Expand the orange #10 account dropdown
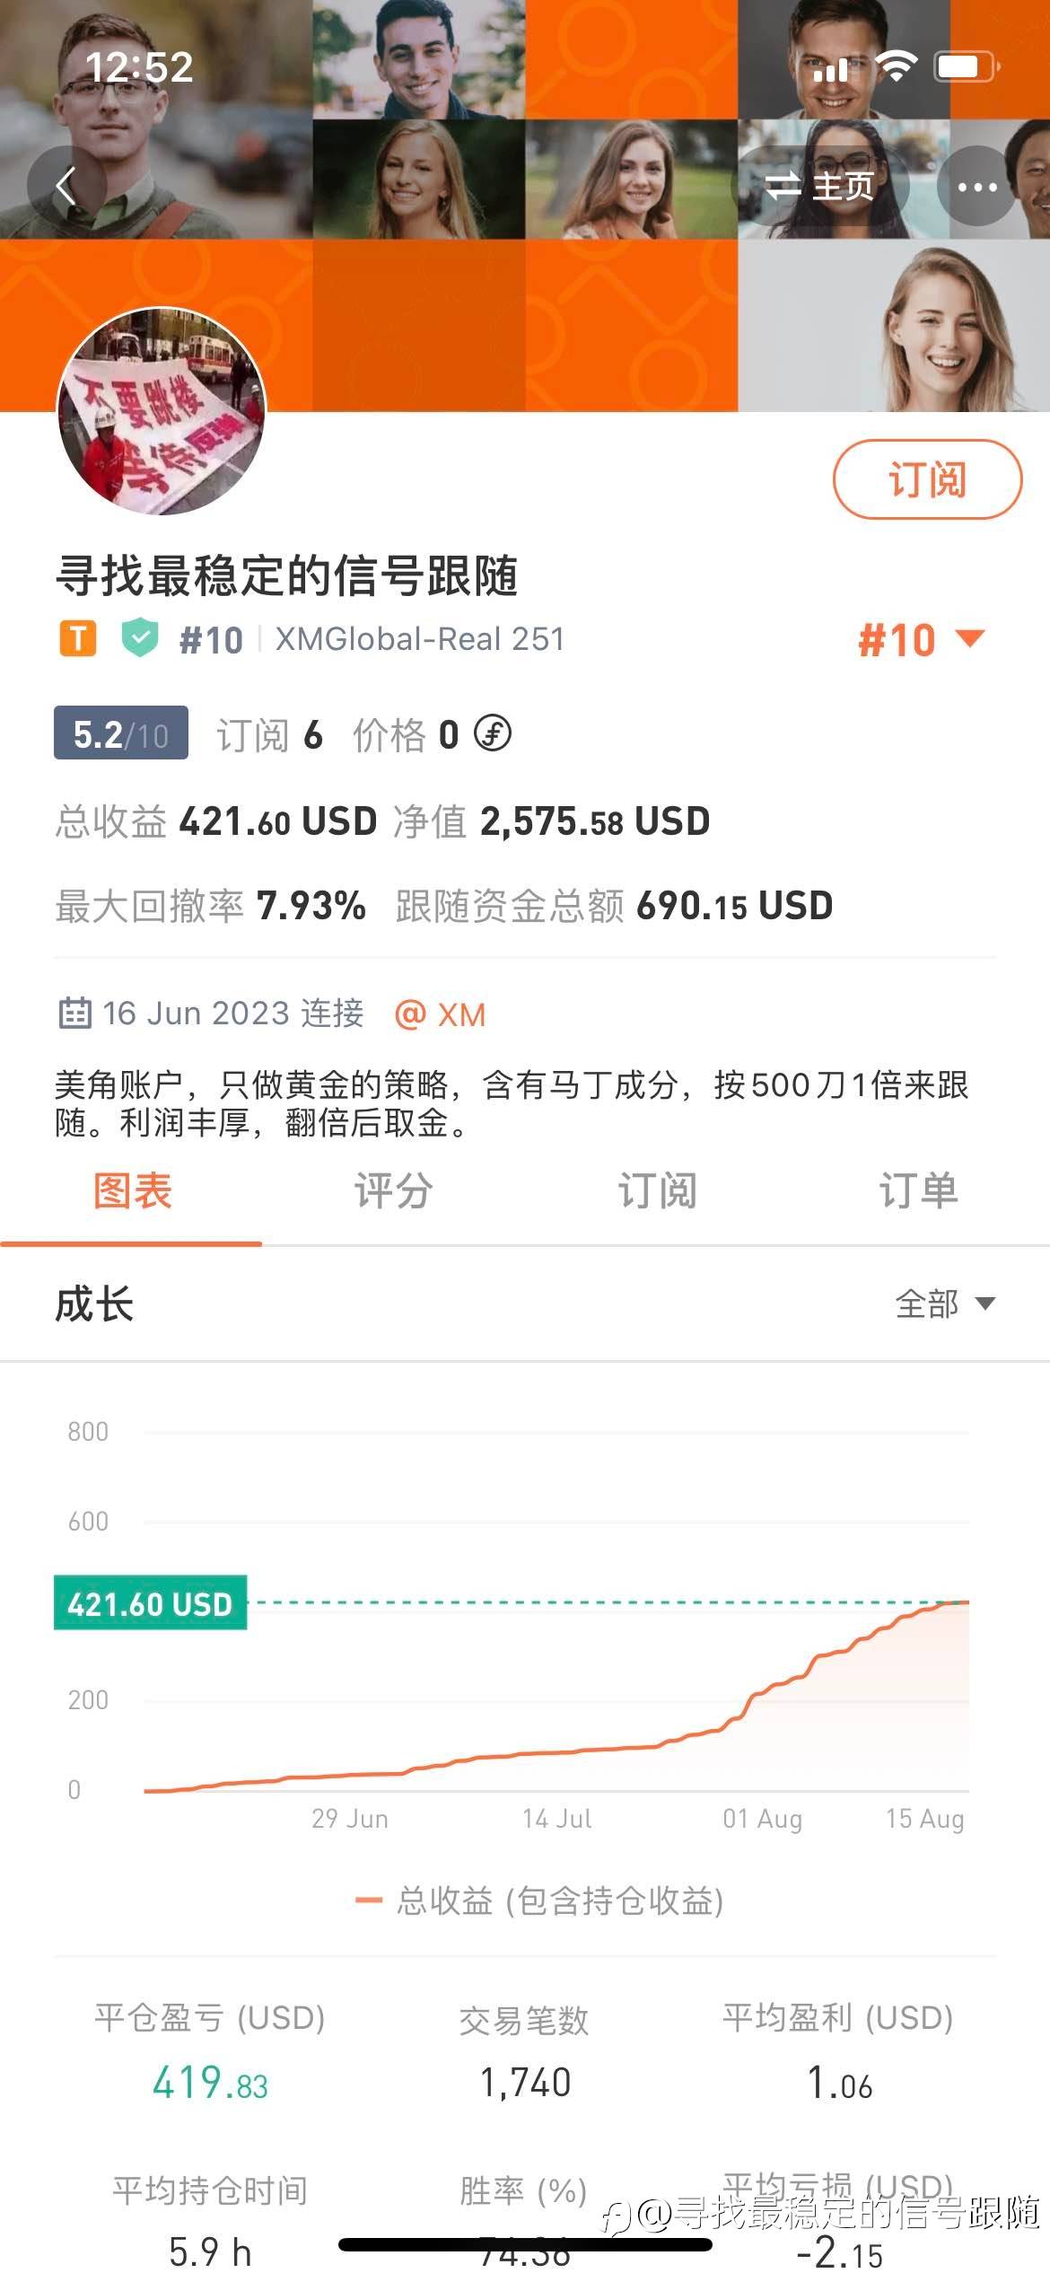 coord(921,640)
